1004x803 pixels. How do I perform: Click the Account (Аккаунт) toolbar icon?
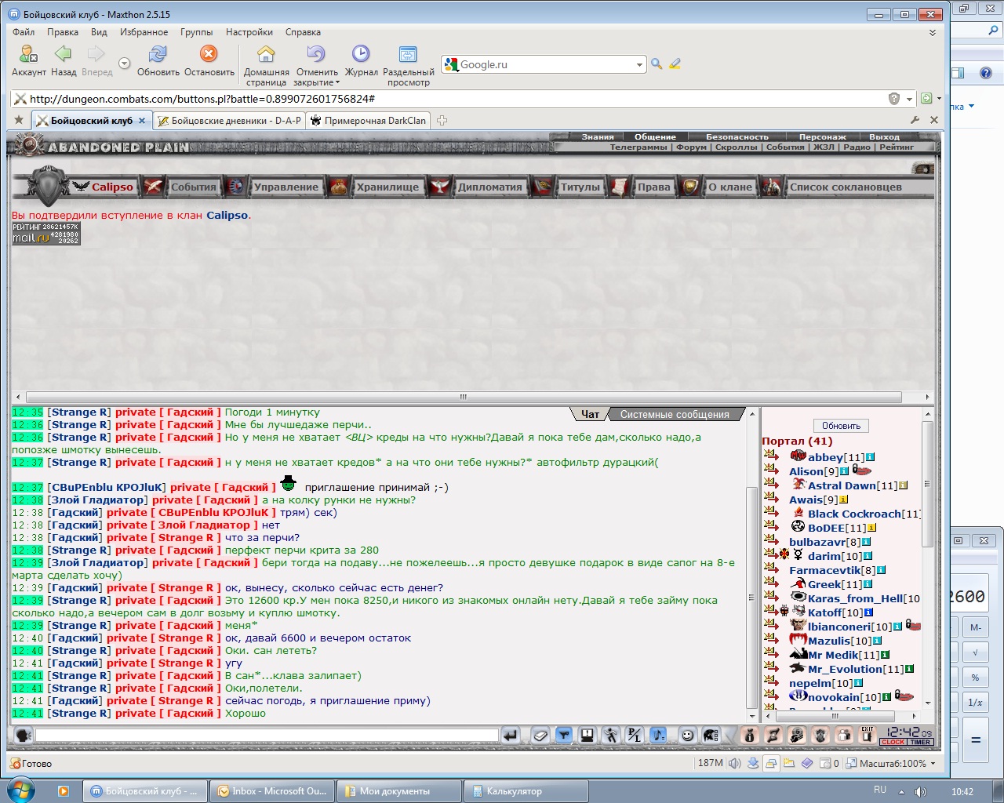coord(28,53)
